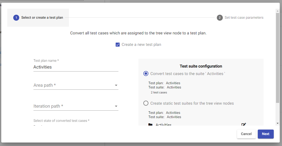The image size is (282, 146).
Task: Click the Iteration path dropdown arrow
Action: [116, 106]
